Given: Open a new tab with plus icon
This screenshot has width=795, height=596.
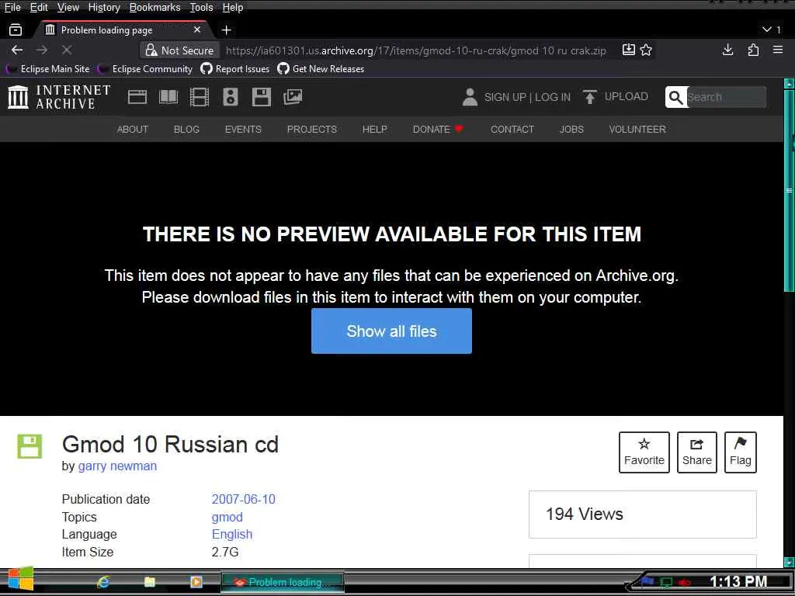Looking at the screenshot, I should pos(226,30).
